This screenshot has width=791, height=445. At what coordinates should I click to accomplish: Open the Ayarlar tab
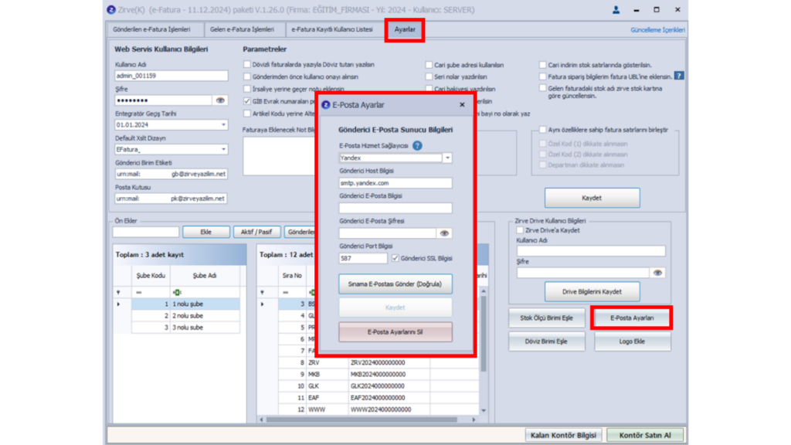point(405,29)
